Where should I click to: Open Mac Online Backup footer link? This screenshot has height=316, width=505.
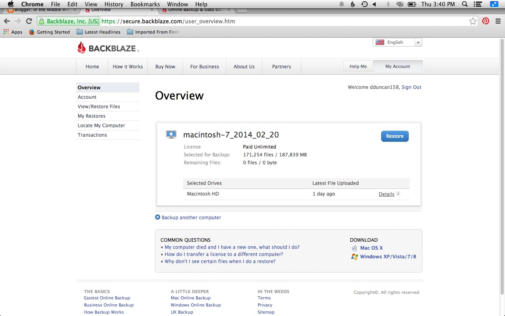click(x=191, y=298)
